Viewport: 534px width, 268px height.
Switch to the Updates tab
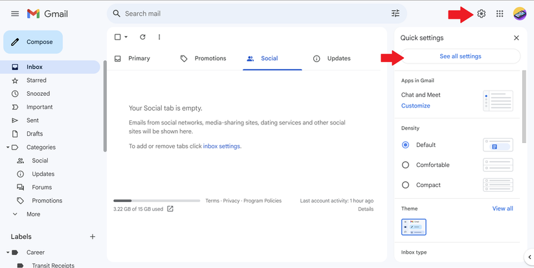tap(331, 58)
